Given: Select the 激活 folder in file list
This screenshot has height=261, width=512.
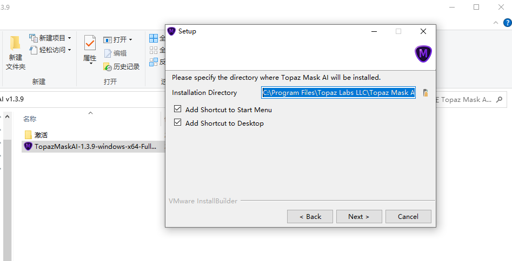Looking at the screenshot, I should [x=37, y=135].
